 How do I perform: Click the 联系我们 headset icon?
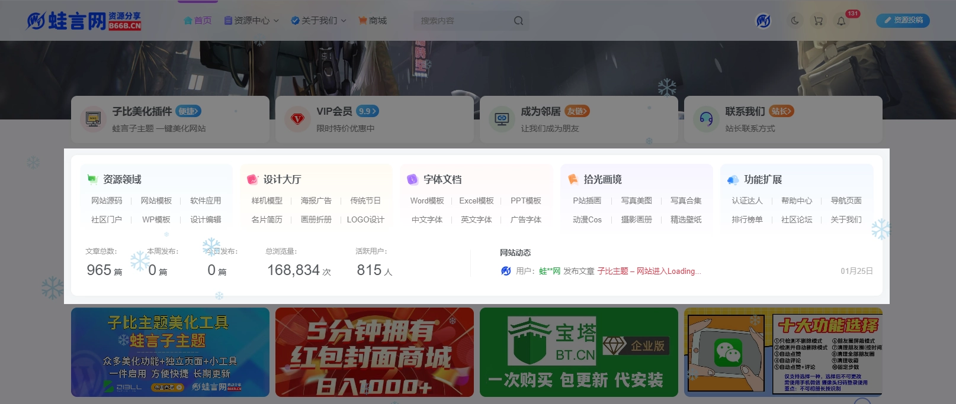[706, 119]
